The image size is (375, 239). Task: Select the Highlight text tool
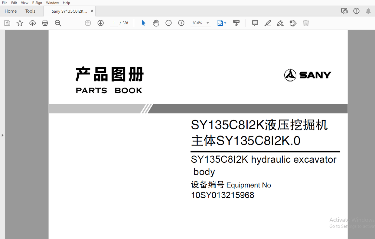[x=267, y=23]
